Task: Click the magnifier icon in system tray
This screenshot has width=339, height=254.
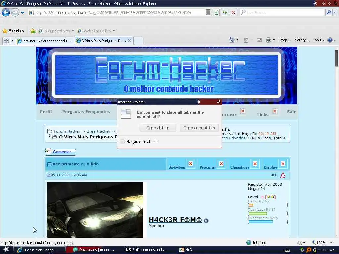Action: pos(308,250)
